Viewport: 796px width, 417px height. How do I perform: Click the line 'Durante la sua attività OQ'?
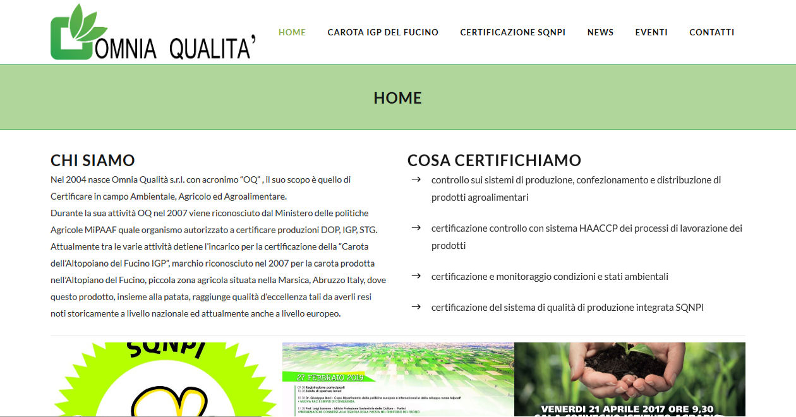tap(210, 213)
